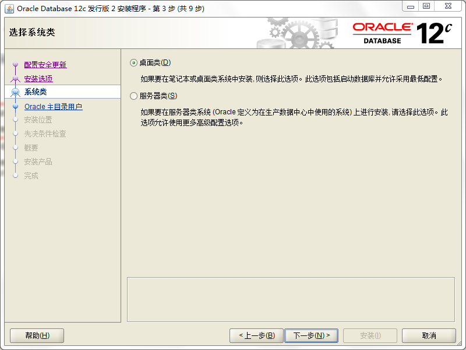
Task: Click the 安装产品 step label
Action: pyautogui.click(x=38, y=162)
